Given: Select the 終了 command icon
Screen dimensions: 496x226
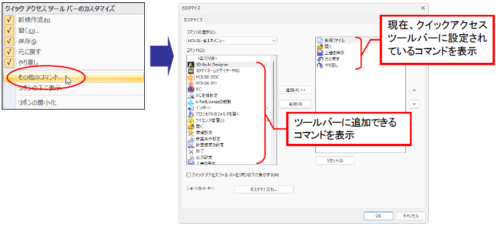Looking at the screenshot, I should (191, 151).
